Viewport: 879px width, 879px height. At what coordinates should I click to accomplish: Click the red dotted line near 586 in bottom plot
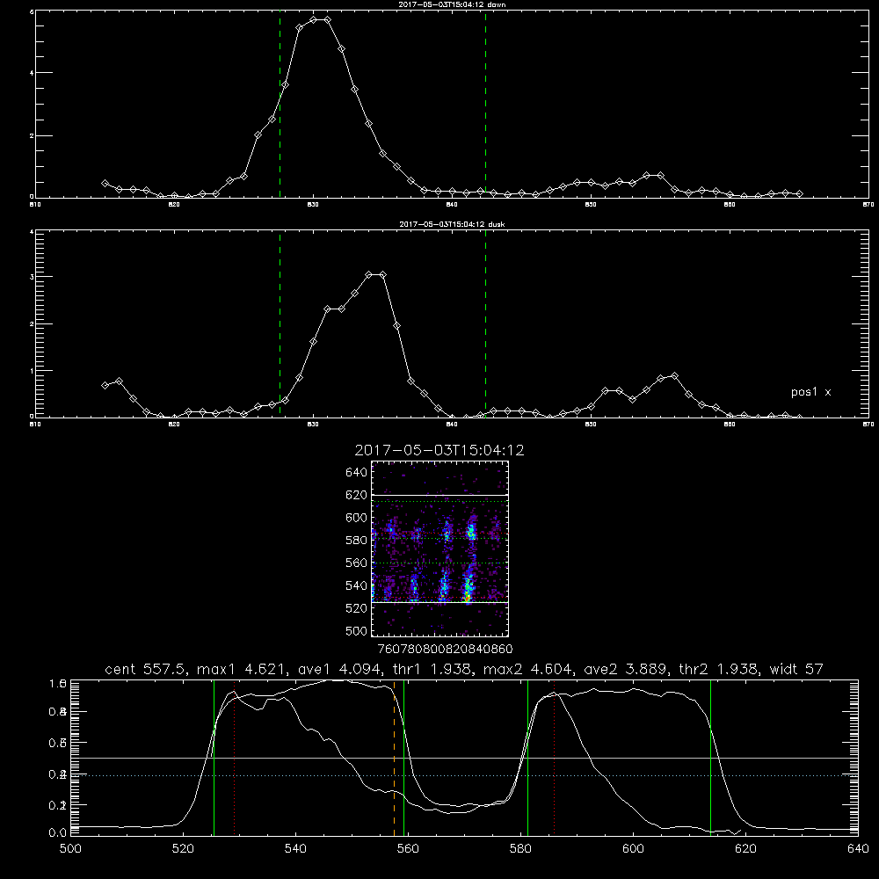click(x=555, y=758)
